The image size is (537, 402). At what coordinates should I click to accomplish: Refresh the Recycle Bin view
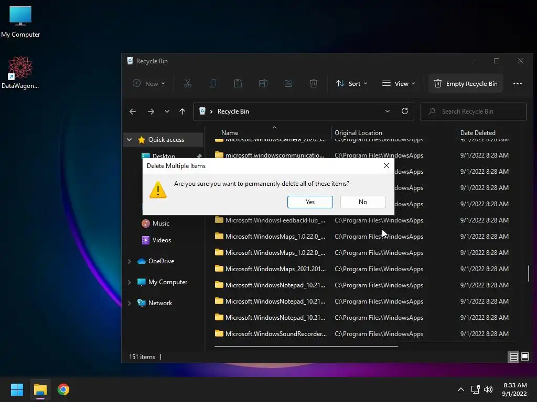[x=405, y=111]
